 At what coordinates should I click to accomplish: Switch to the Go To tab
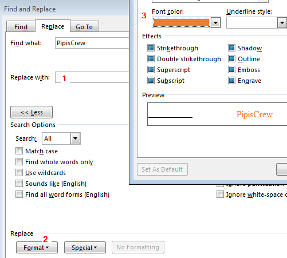tap(84, 27)
